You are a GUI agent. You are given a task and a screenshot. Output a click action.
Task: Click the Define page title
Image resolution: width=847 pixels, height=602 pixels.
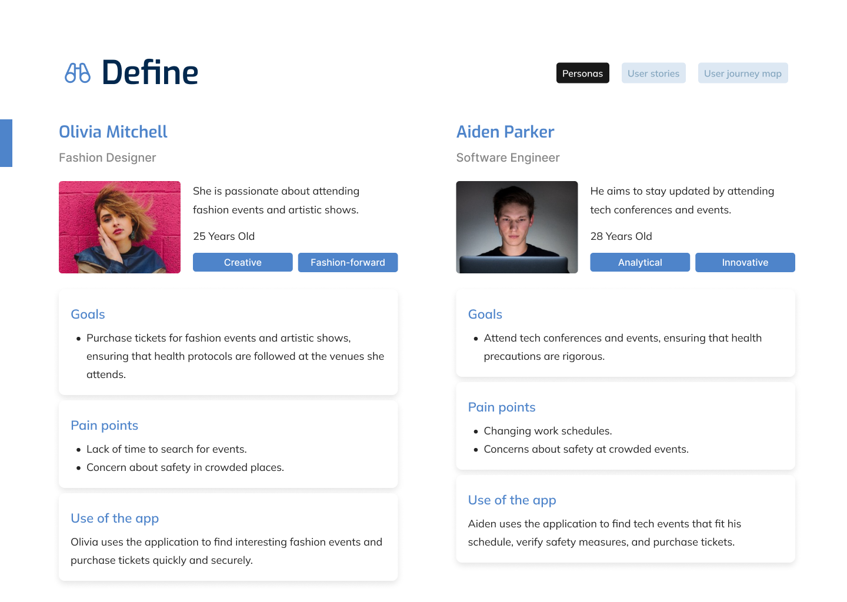pyautogui.click(x=150, y=73)
